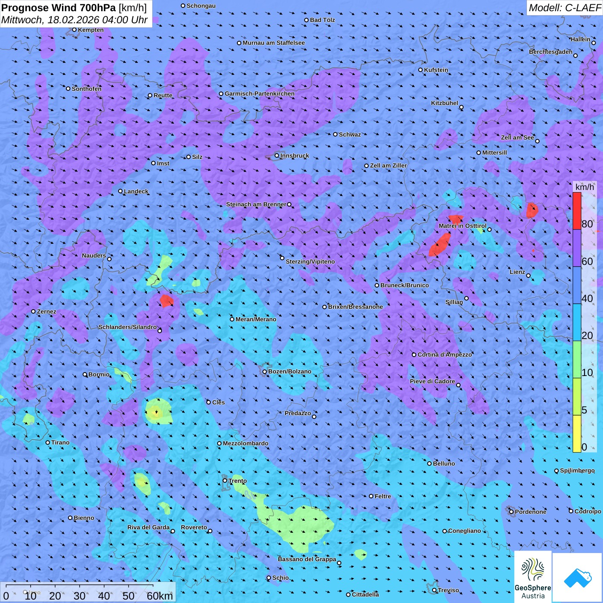Click the date 'Mittwoch, 18.02.2026 04:00 Uhr'
603x603 pixels.
point(75,20)
